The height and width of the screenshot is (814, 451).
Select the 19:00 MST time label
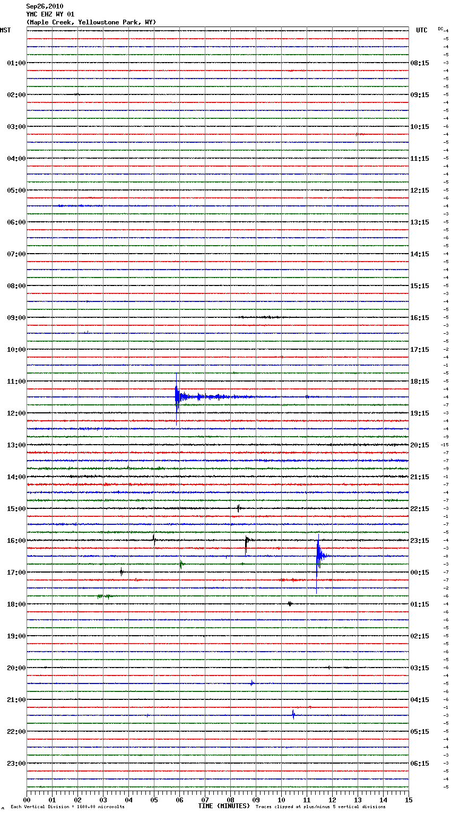tap(16, 636)
